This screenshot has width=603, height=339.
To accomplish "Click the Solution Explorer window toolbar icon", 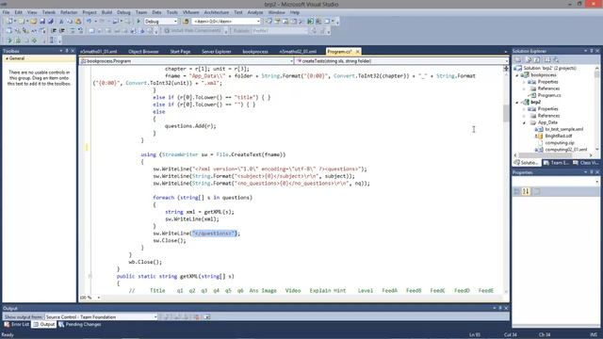I will click(269, 22).
